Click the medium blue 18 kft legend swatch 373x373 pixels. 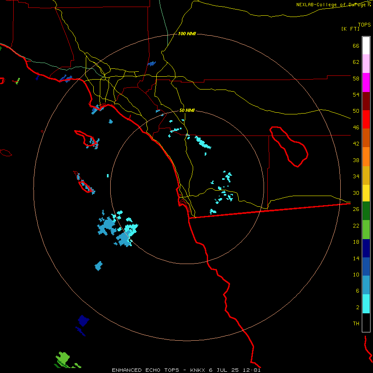(366, 266)
